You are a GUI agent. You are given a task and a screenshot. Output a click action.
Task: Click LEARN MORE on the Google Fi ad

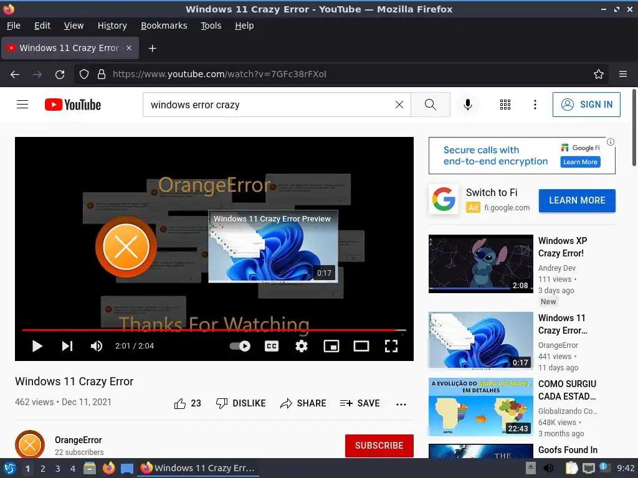pyautogui.click(x=577, y=200)
